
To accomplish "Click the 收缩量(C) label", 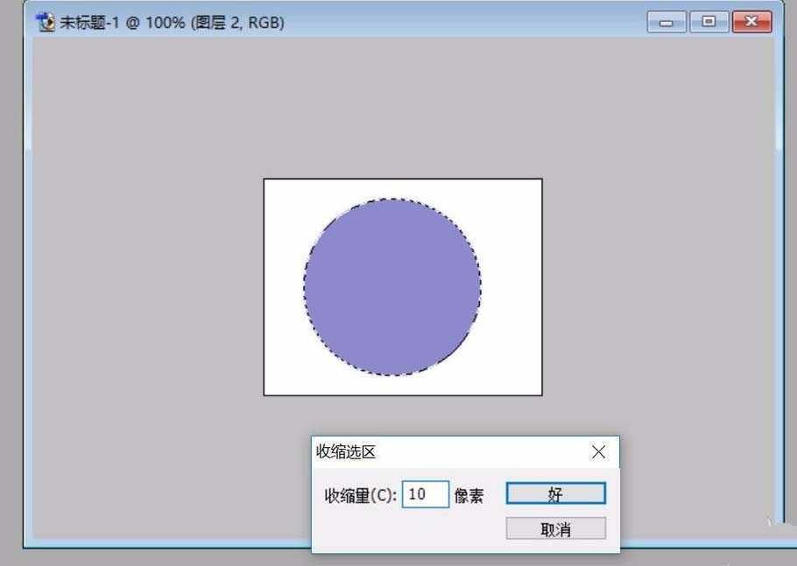I will [x=362, y=493].
